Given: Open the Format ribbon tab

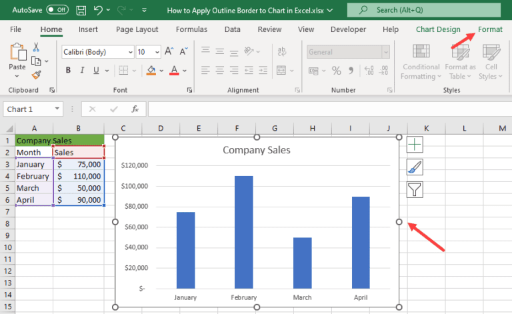Looking at the screenshot, I should [490, 29].
